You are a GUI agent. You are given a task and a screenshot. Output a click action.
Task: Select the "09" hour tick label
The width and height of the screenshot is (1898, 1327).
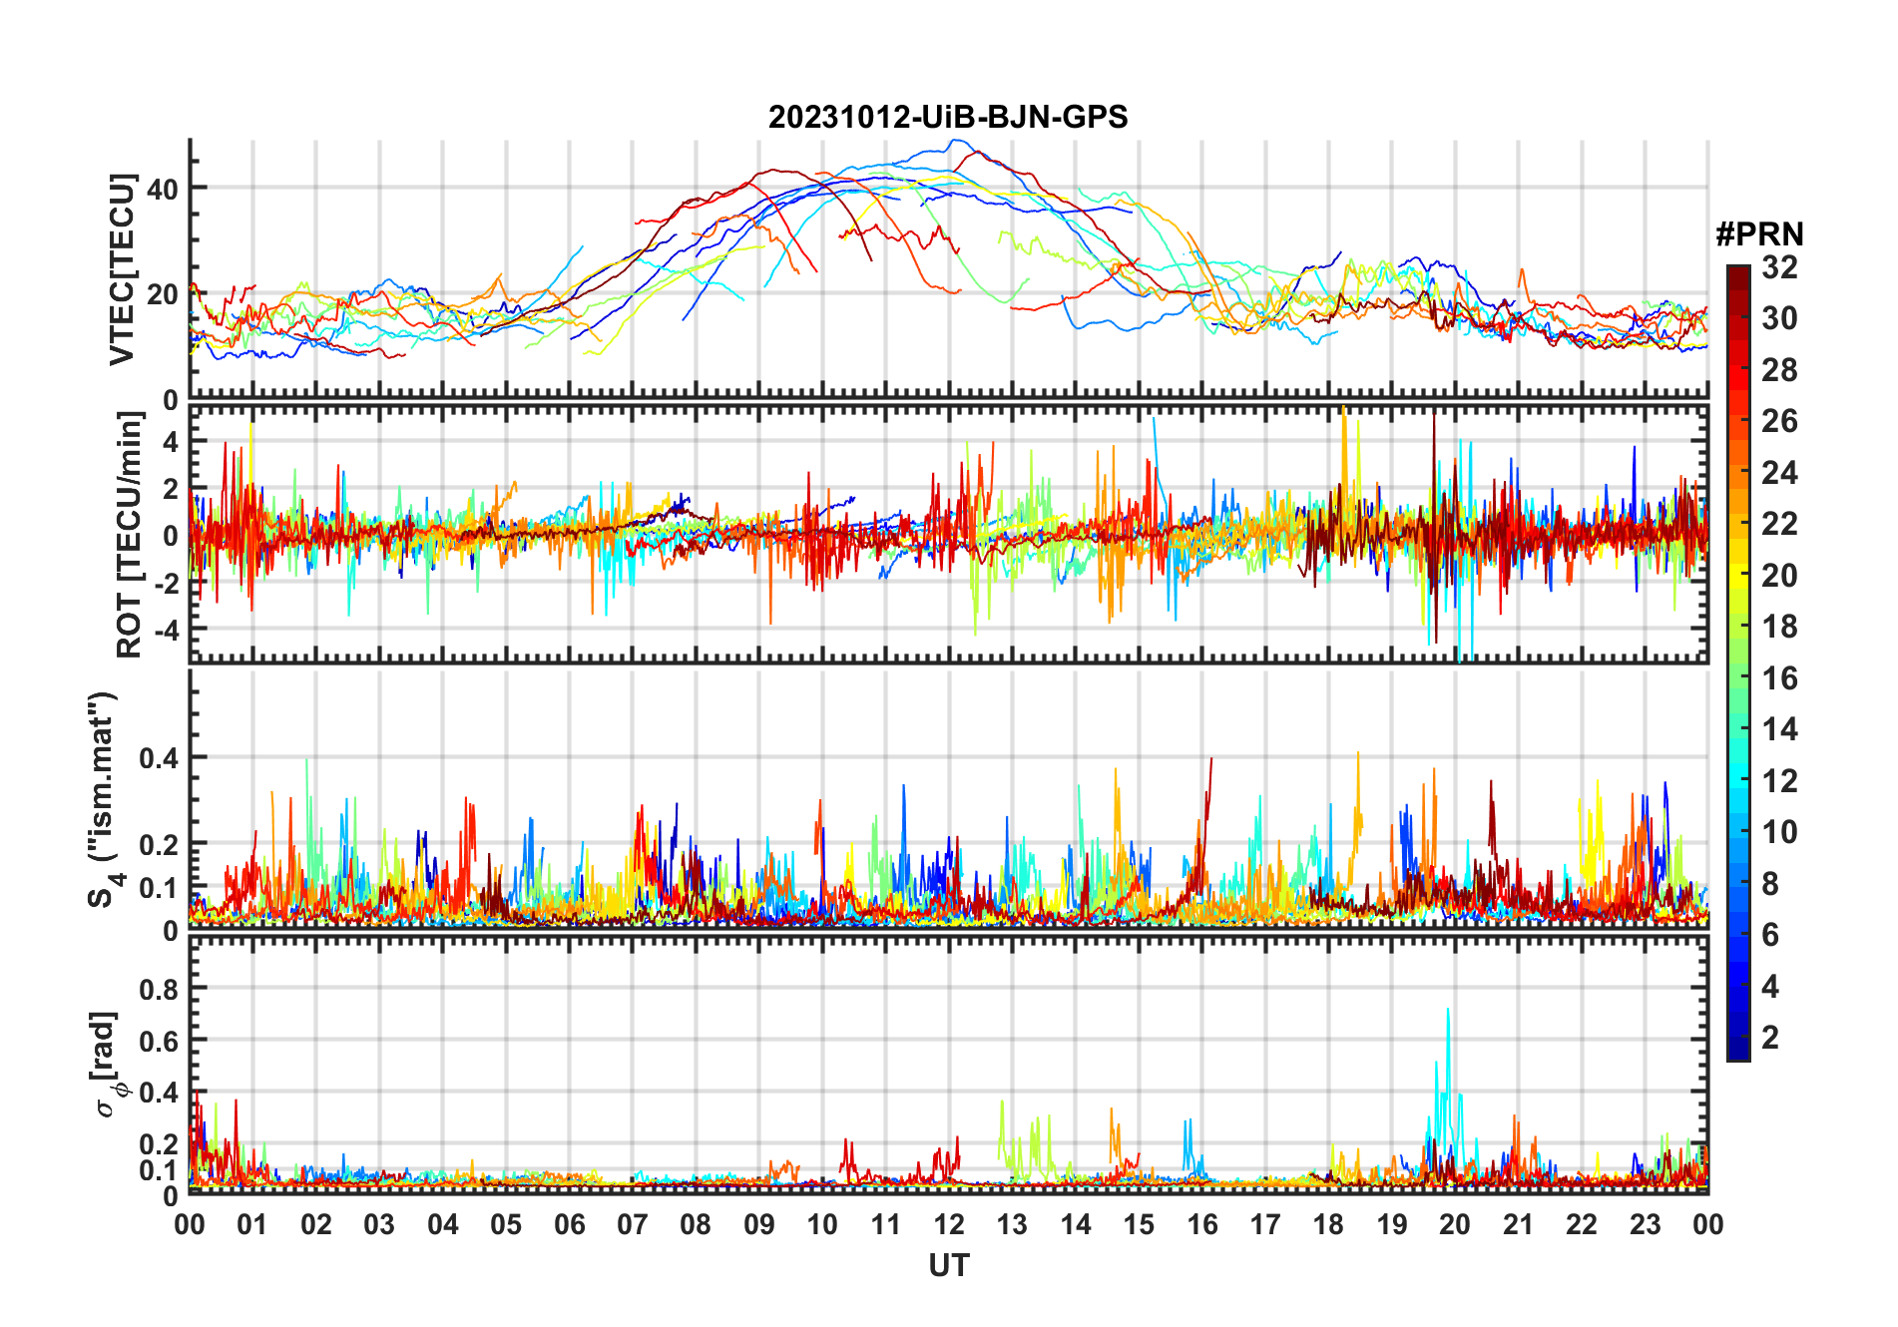[759, 1224]
